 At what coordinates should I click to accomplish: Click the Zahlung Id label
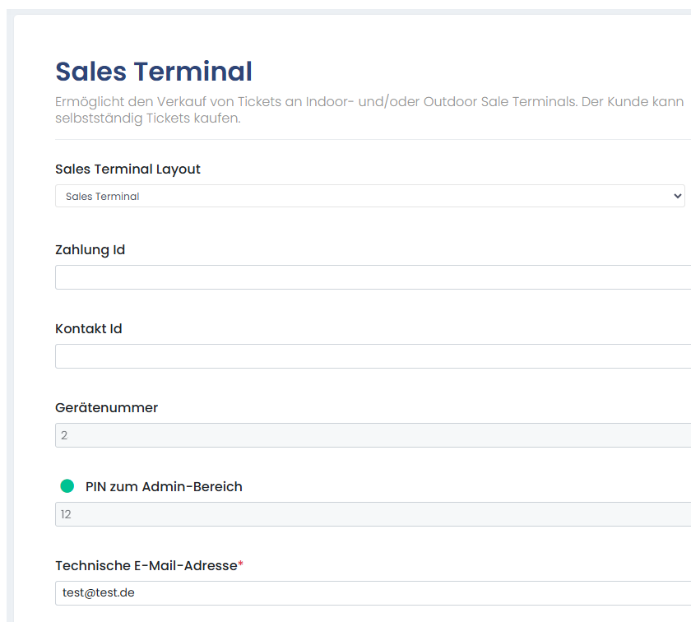tap(90, 249)
